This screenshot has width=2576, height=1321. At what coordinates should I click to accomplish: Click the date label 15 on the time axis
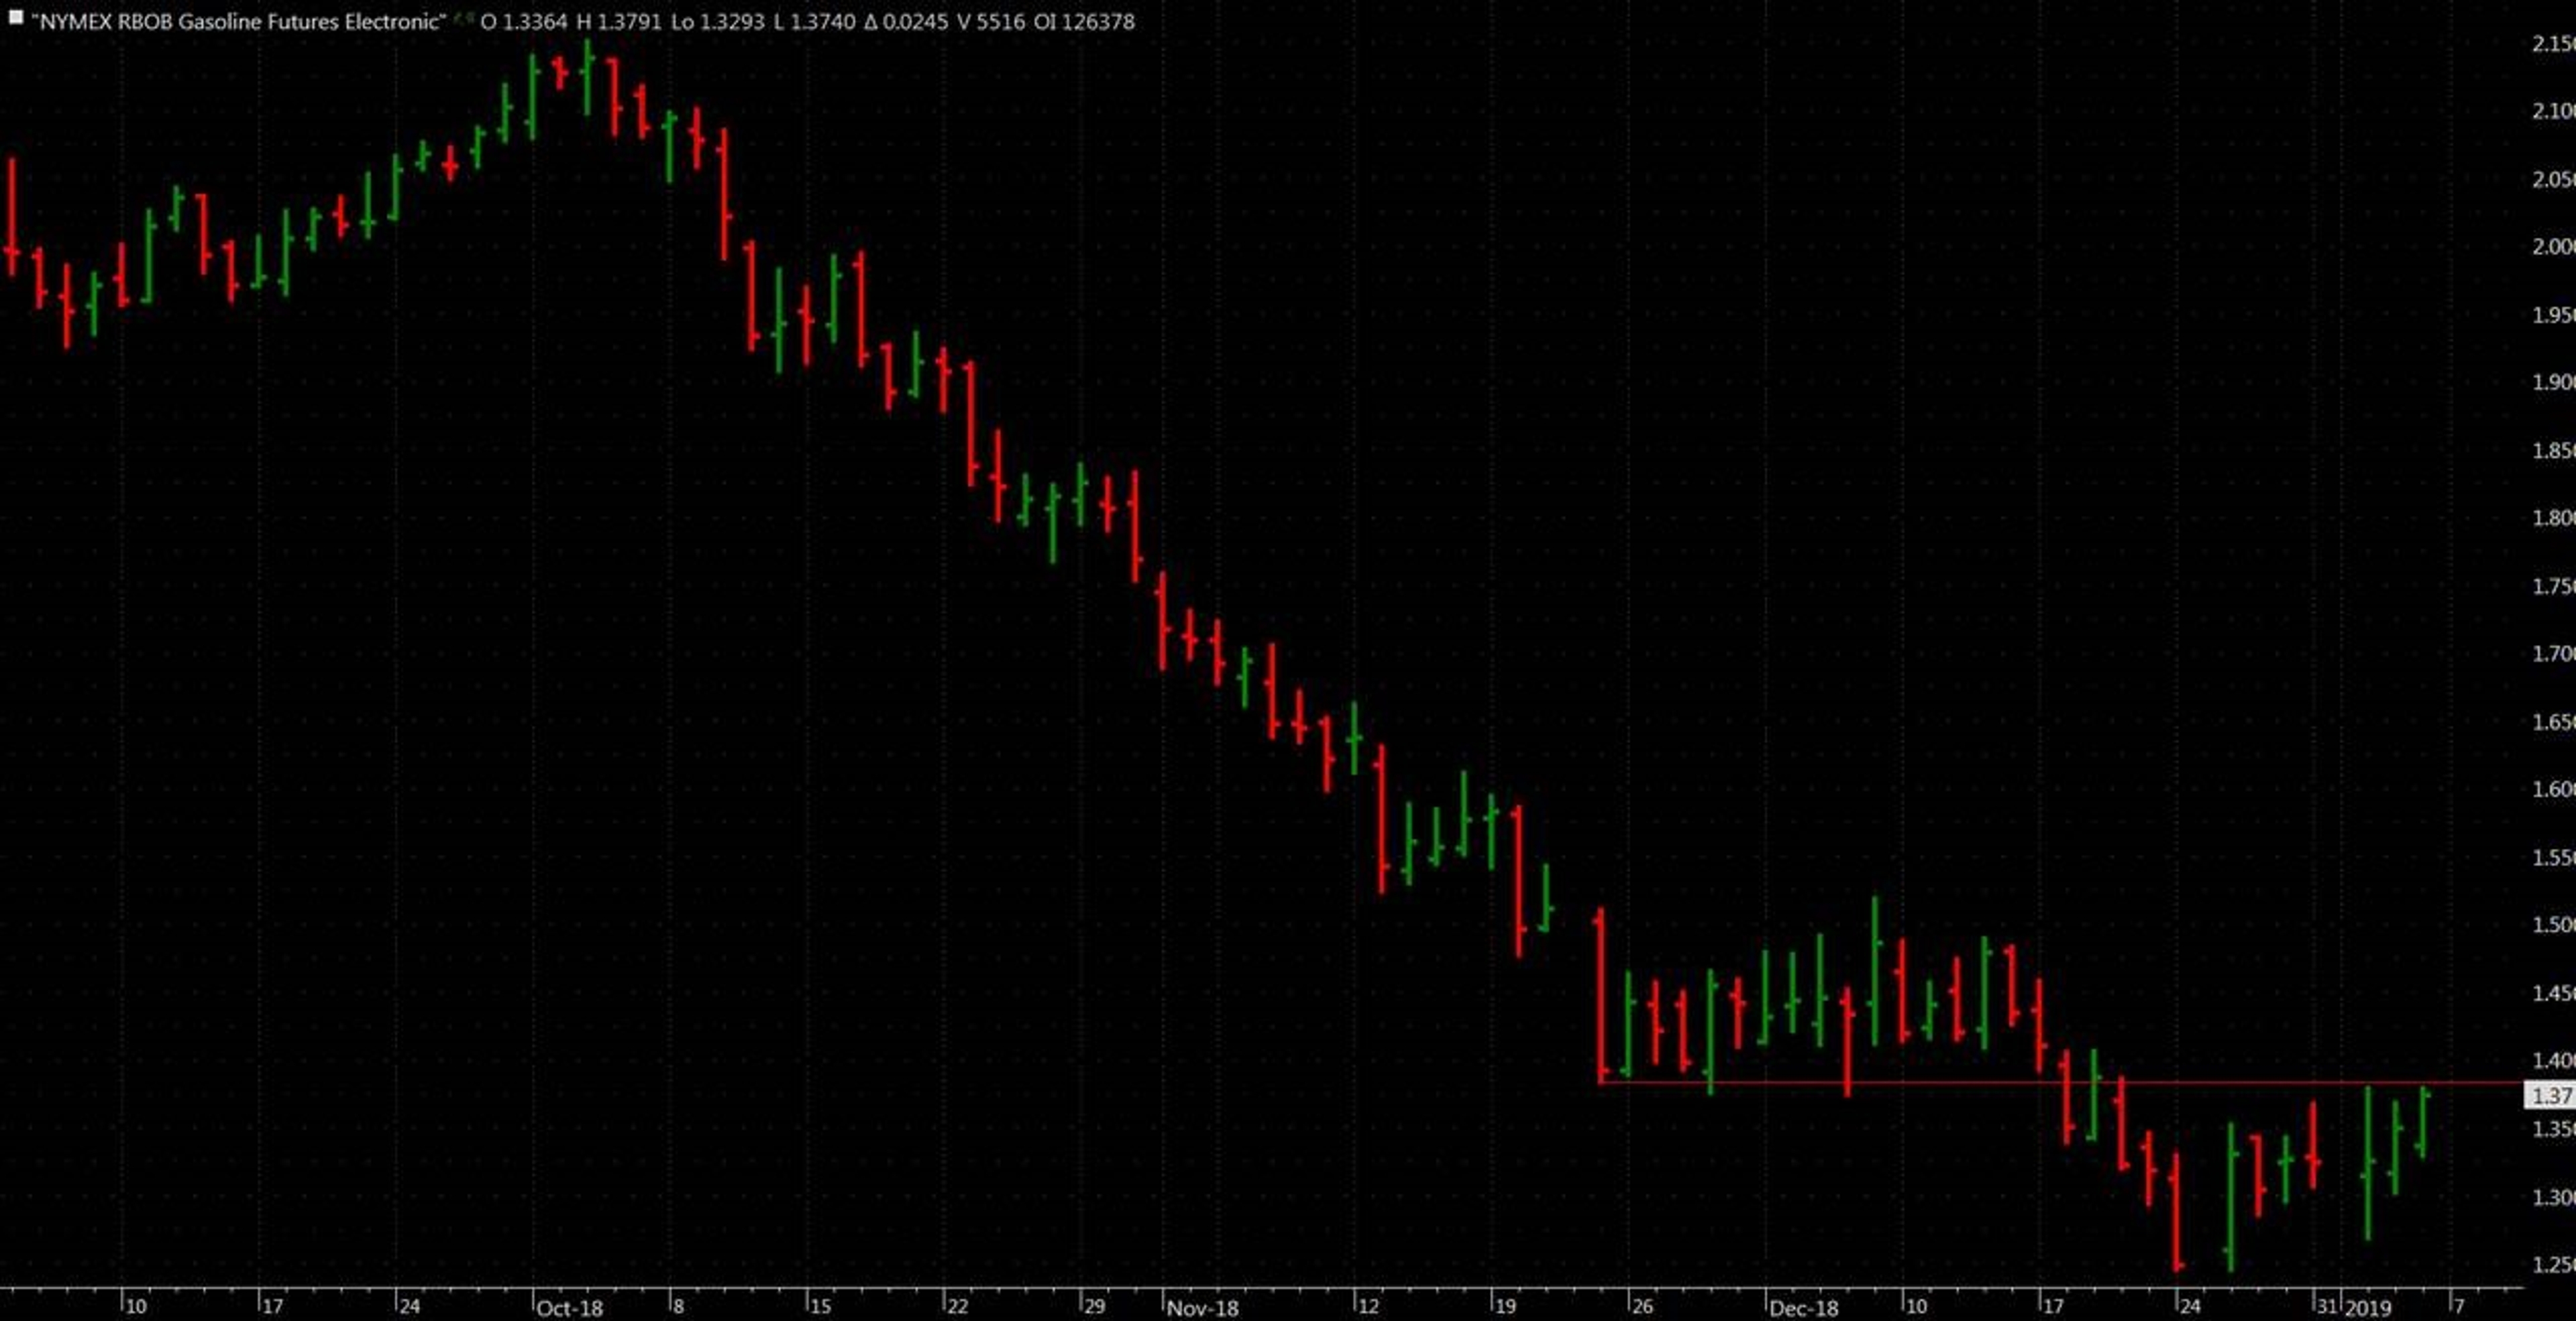821,1306
